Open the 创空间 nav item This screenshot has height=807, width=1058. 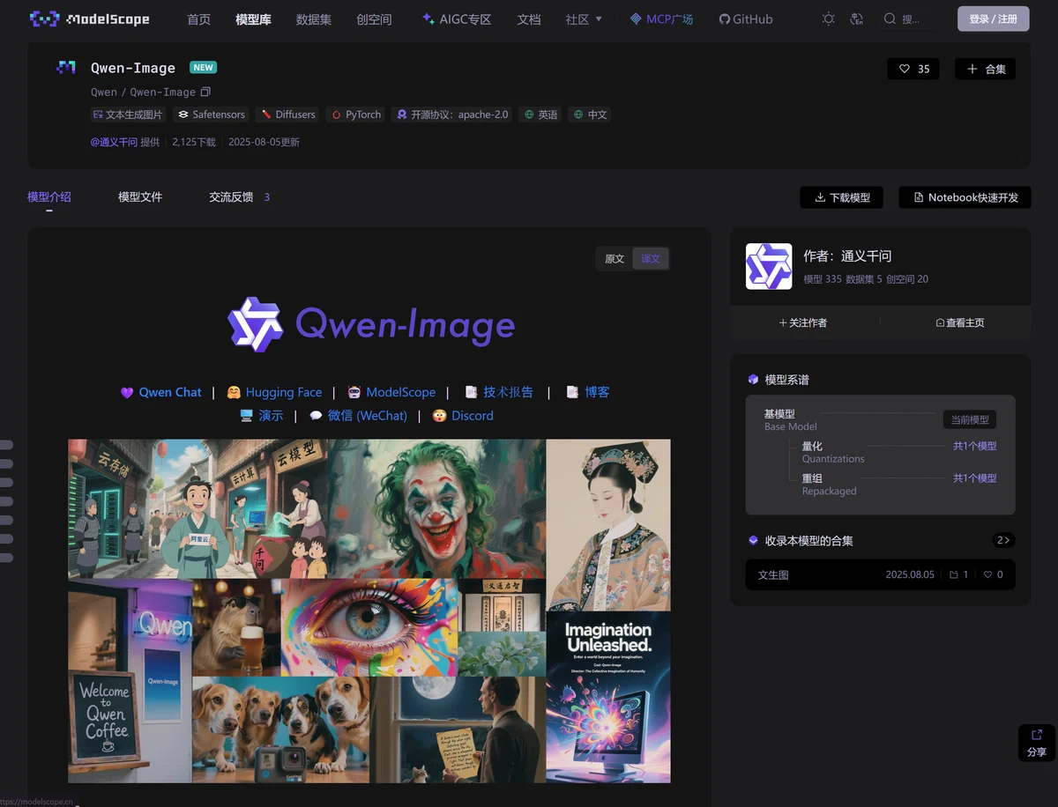coord(374,19)
